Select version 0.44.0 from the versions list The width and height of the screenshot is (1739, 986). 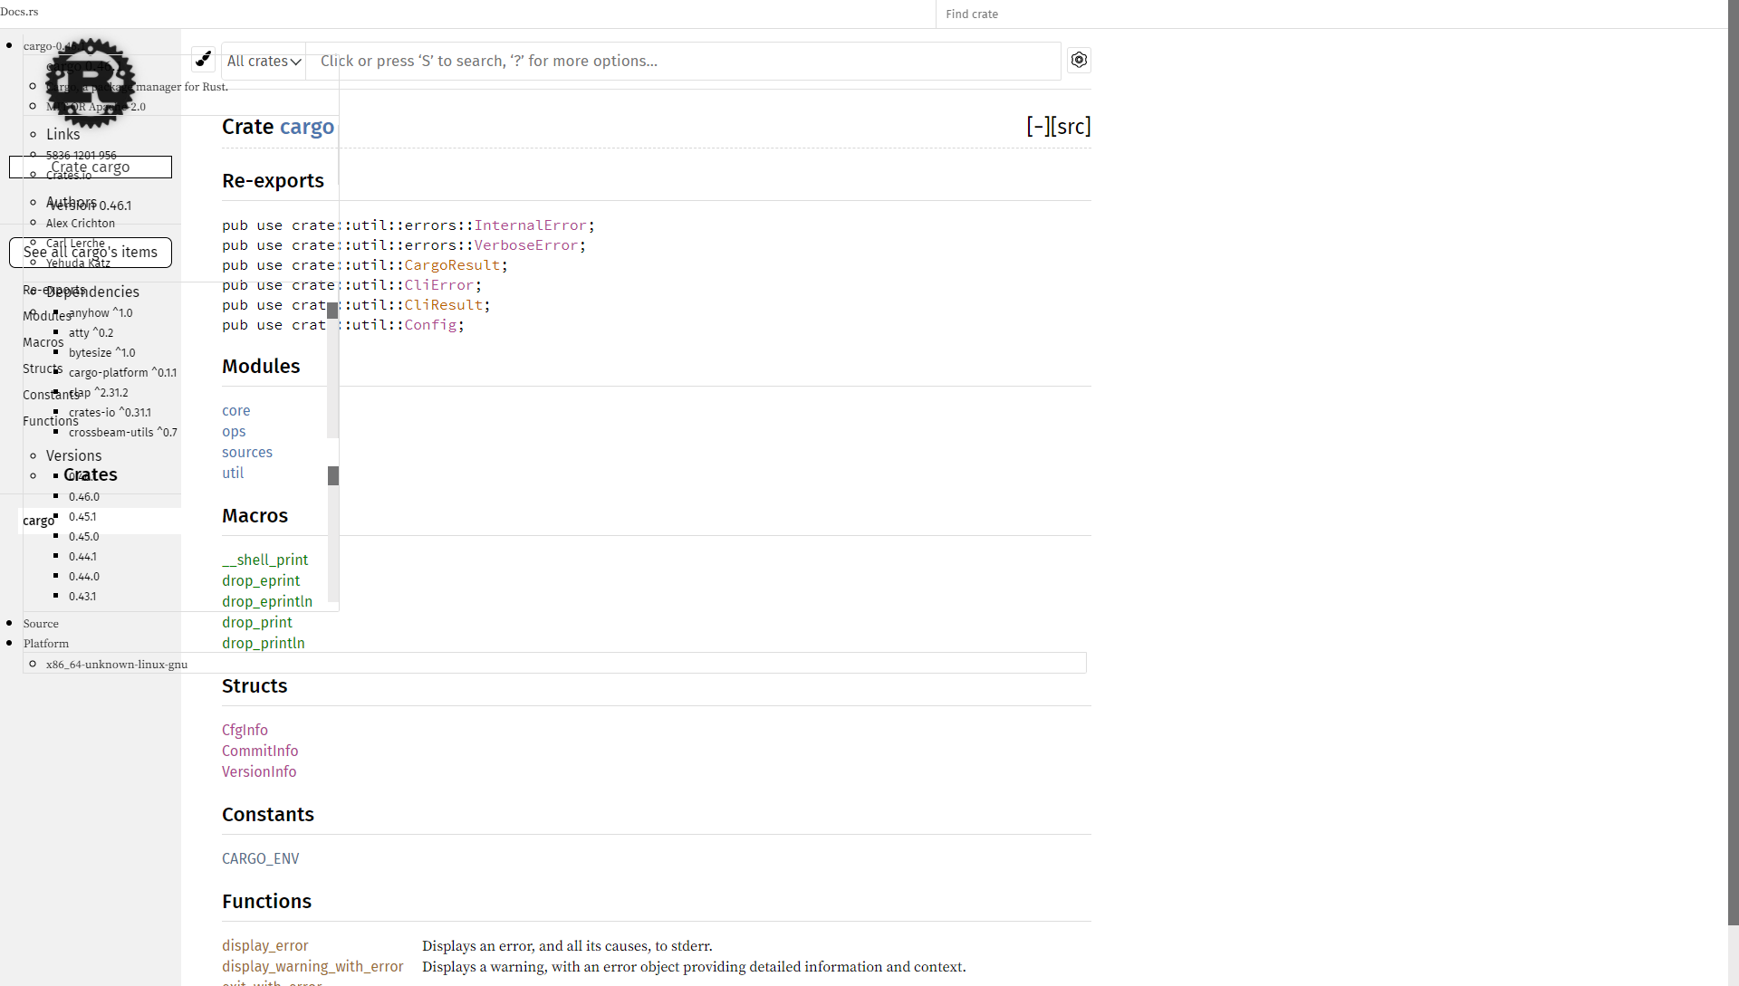point(84,577)
